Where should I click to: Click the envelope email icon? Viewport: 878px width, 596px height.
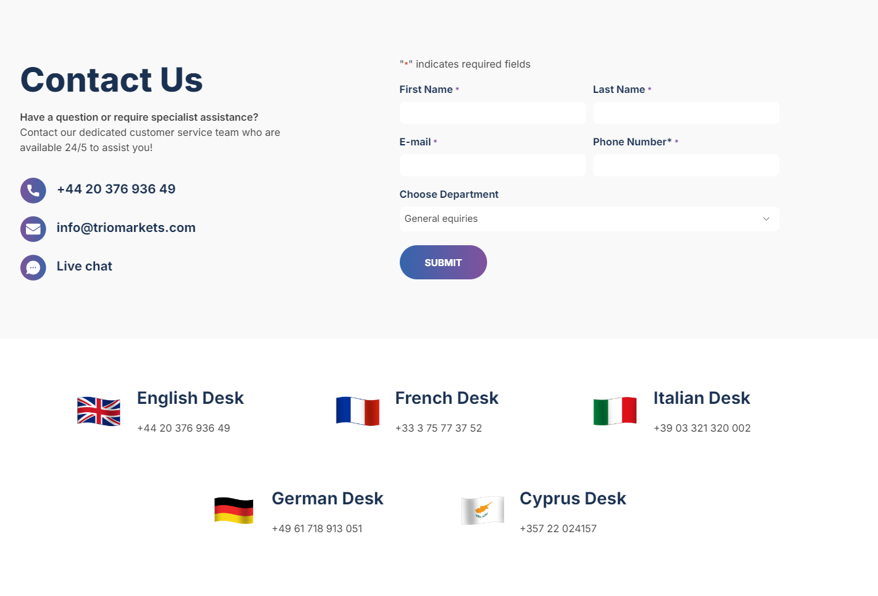(33, 229)
